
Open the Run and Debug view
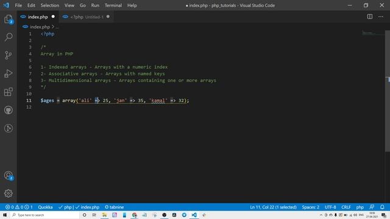(x=8, y=74)
